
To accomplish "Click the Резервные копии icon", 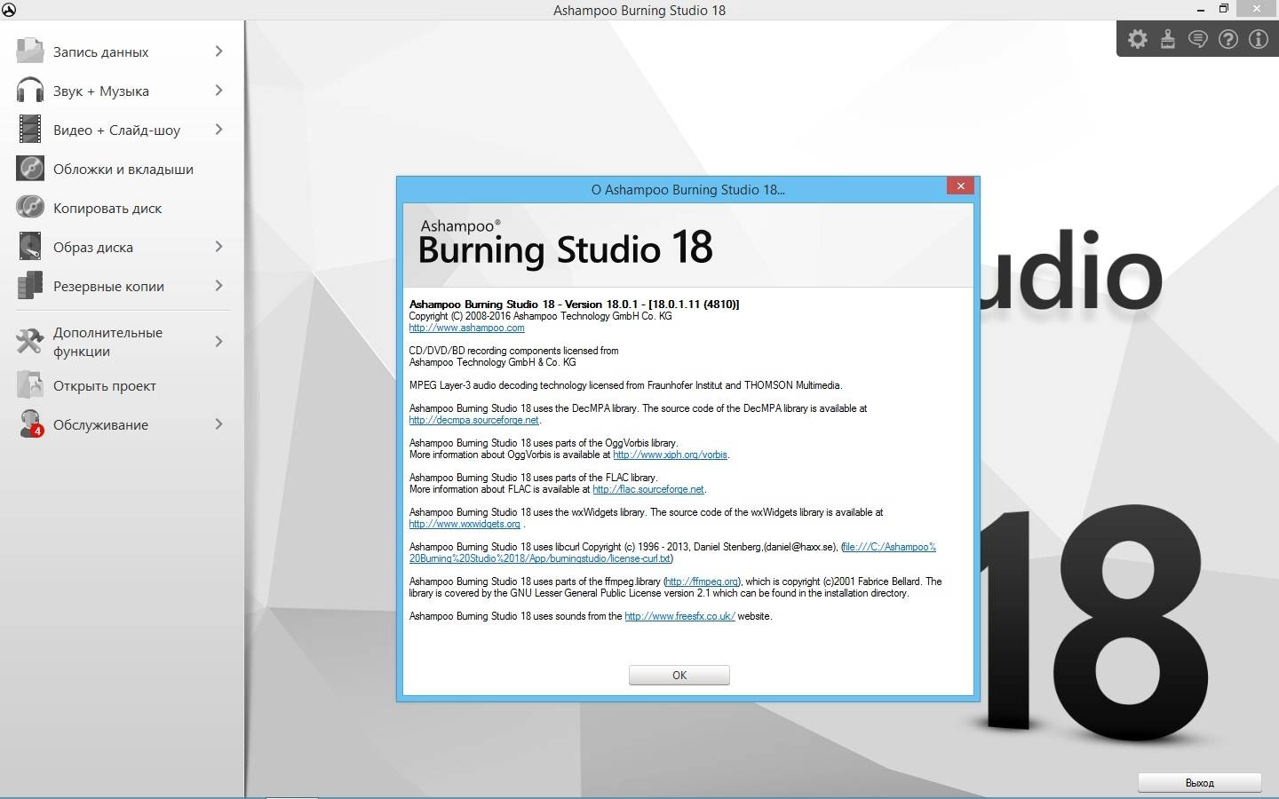I will 29,285.
